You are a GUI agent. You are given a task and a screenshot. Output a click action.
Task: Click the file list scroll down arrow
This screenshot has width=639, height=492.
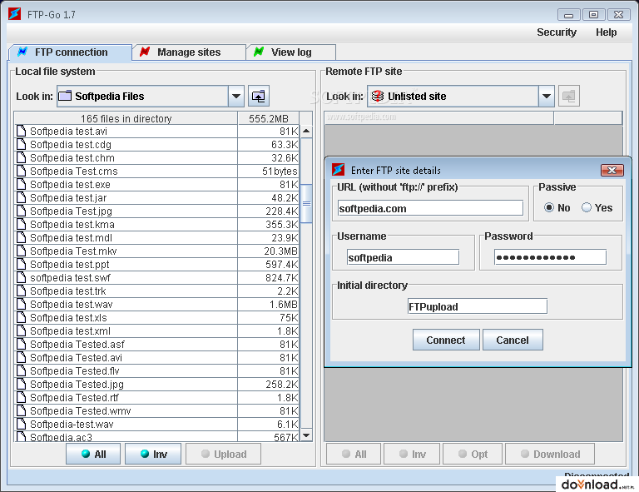[306, 435]
